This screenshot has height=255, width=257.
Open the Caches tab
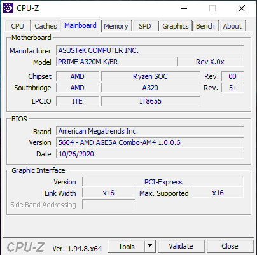coord(46,26)
